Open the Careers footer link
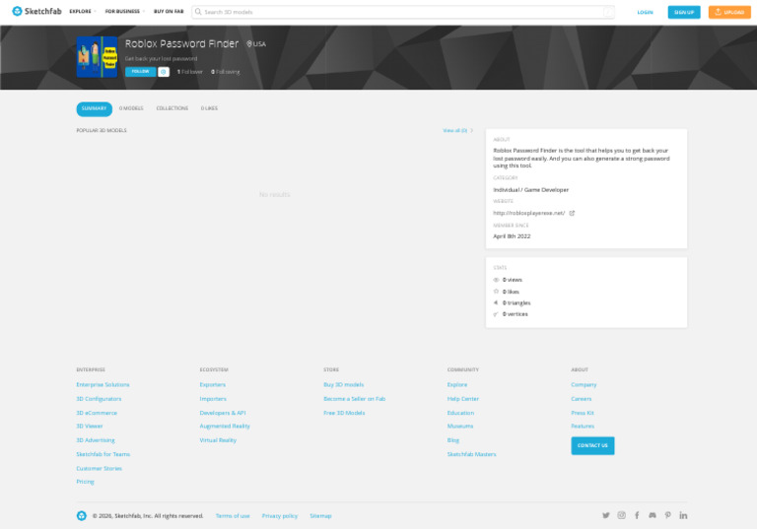This screenshot has height=529, width=757. pos(582,399)
